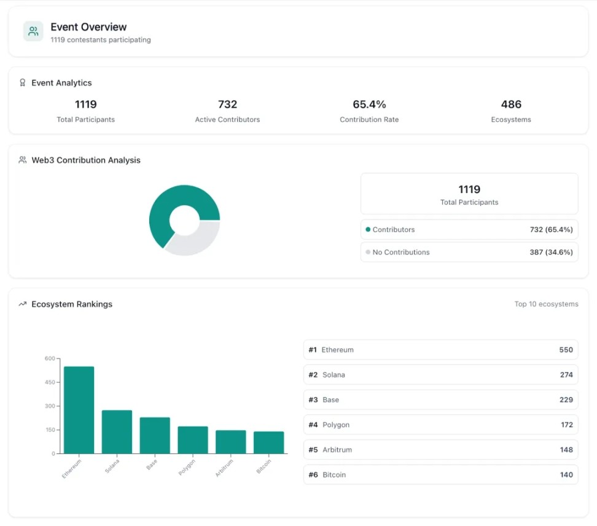The height and width of the screenshot is (526, 597).
Task: Click the Solana bar in the chart
Action: [x=117, y=431]
